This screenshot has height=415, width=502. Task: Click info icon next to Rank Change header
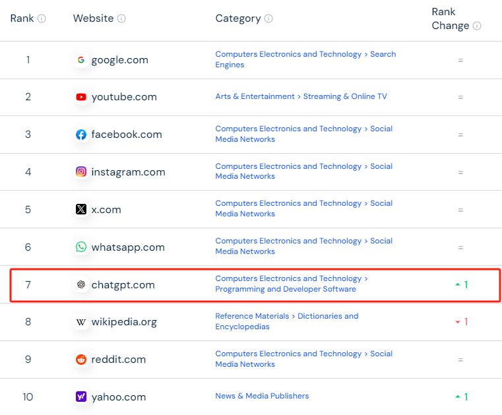[x=477, y=26]
